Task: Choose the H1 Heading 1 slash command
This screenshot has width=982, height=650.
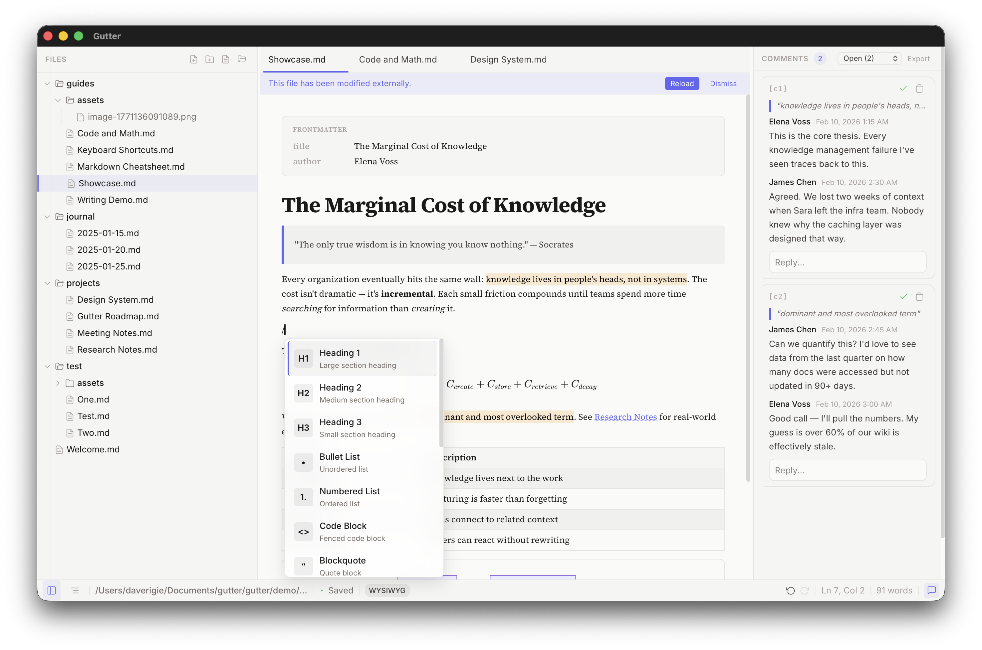Action: click(363, 359)
